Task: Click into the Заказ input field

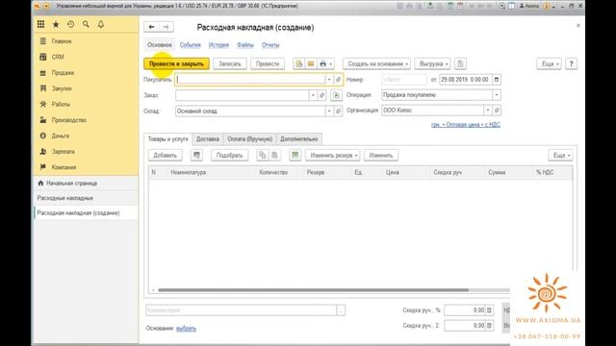Action: coord(242,95)
